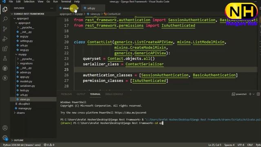This screenshot has height=147, width=261.
Task: Open the Accounts icon
Action: [x=5, y=128]
